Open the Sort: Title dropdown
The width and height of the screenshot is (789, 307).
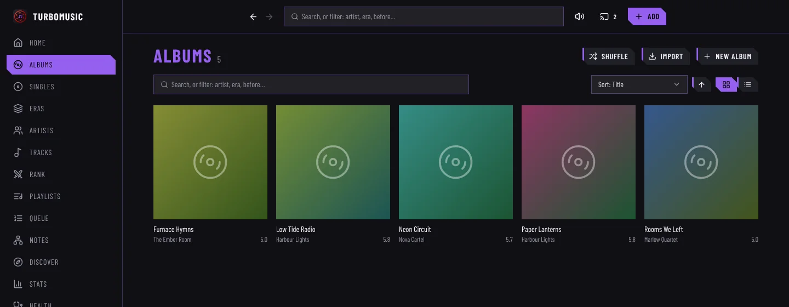click(639, 84)
